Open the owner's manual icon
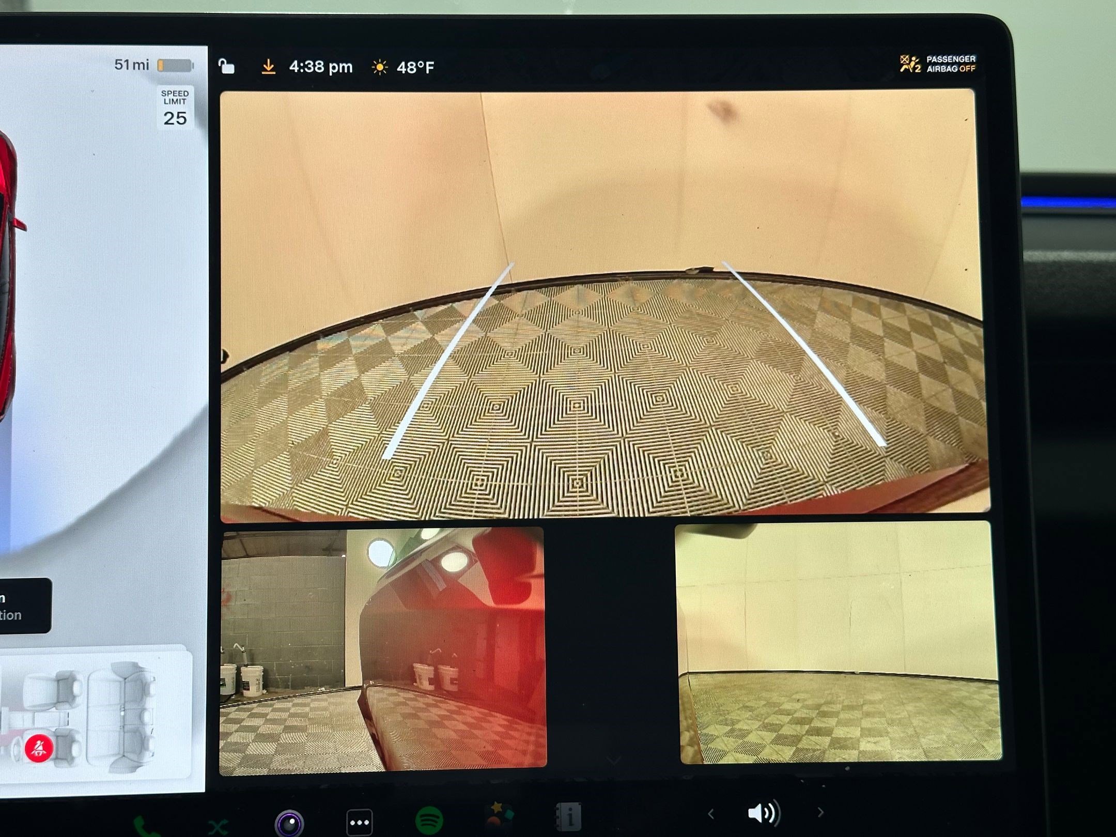The image size is (1116, 837). 569,817
